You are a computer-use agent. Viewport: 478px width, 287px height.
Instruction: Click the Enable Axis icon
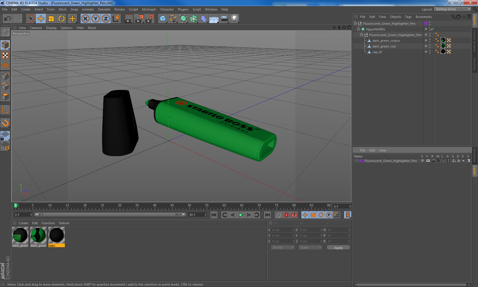click(x=5, y=110)
